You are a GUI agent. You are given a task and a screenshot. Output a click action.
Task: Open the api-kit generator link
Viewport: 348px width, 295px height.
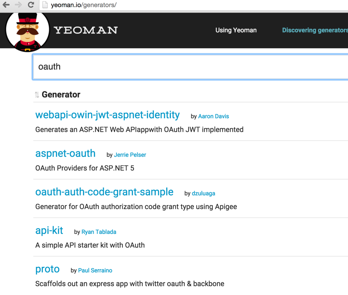(x=49, y=231)
